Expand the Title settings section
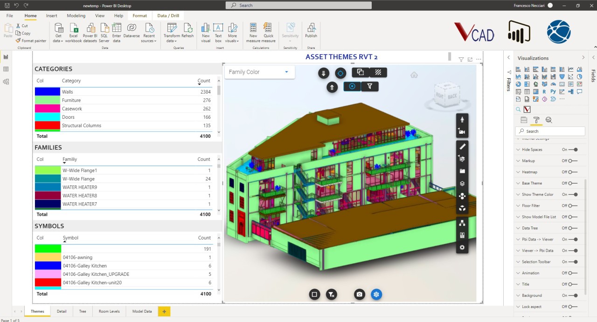Screen dimensions: 597x322 pos(518,284)
